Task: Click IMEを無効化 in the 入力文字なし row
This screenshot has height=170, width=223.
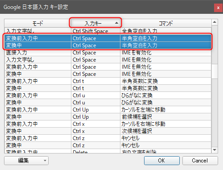Action: click(165, 60)
